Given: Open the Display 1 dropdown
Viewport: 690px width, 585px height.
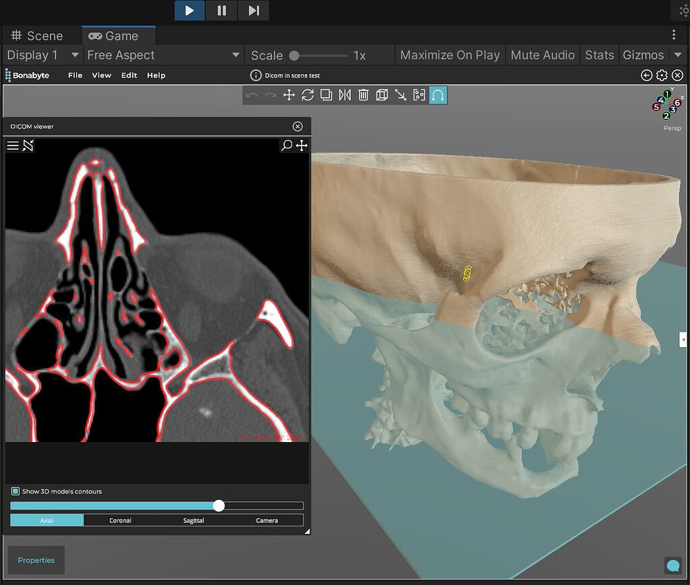Looking at the screenshot, I should (x=42, y=55).
